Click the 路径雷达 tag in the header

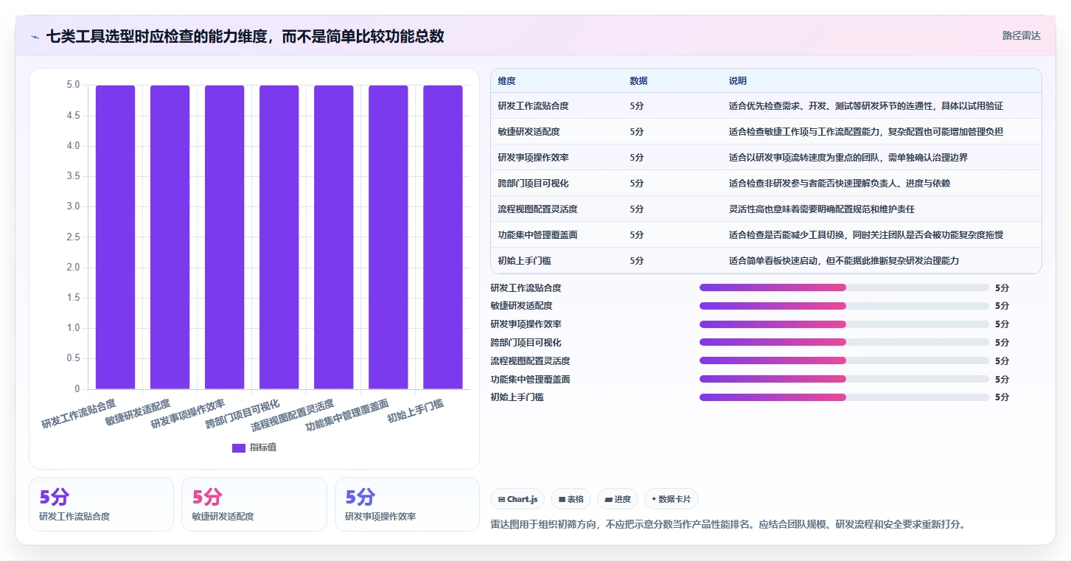click(1021, 35)
